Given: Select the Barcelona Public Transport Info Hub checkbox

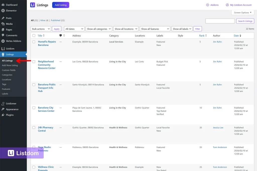Looking at the screenshot, I should [x=34, y=85].
